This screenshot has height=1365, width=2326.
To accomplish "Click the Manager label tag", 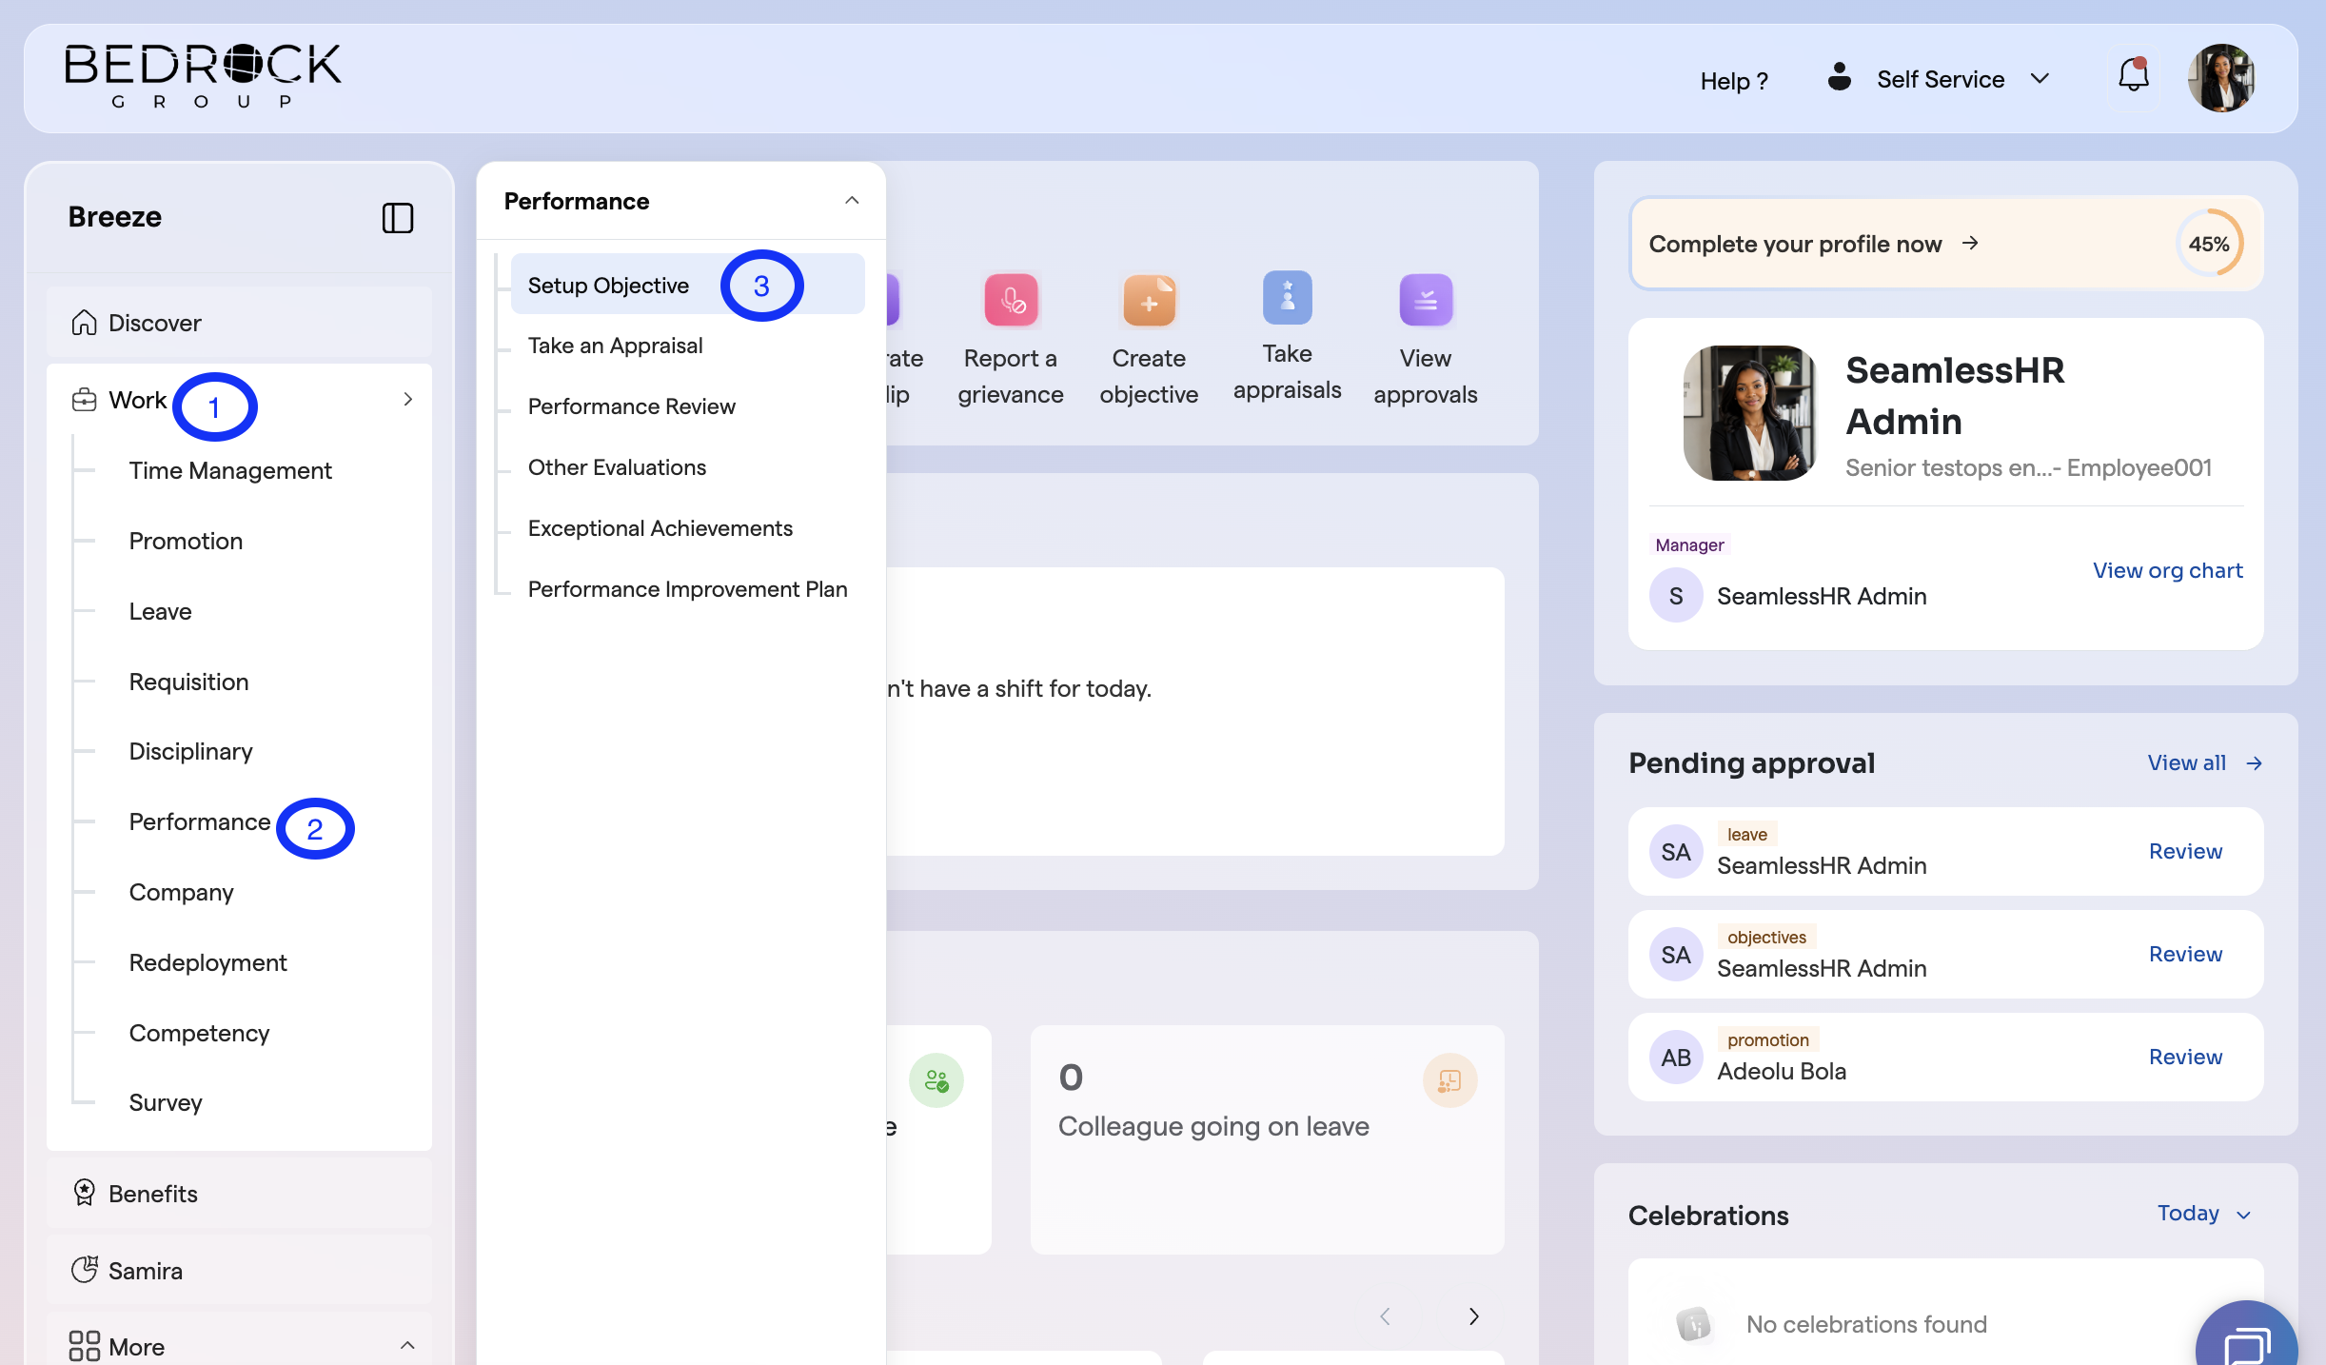I will 1689,544.
